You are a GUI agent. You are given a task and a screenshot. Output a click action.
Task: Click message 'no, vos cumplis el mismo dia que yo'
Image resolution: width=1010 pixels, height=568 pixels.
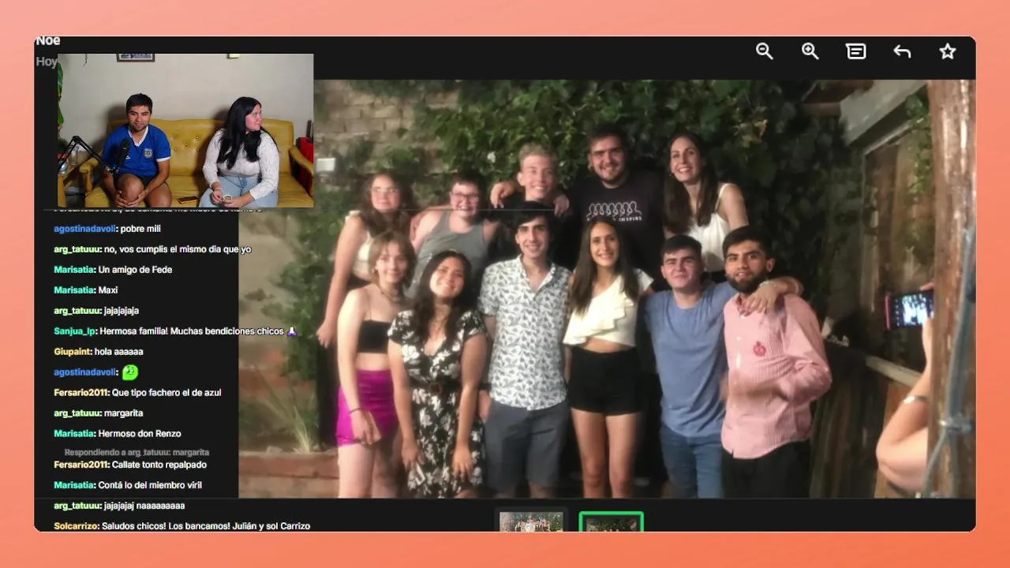click(x=178, y=249)
